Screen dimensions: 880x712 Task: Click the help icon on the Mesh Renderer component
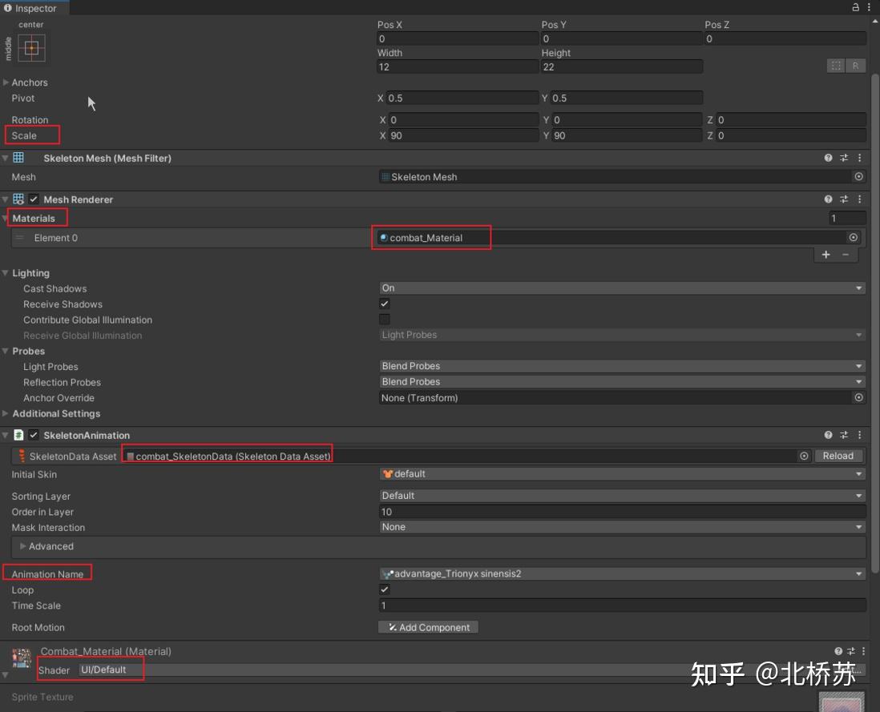coord(828,199)
